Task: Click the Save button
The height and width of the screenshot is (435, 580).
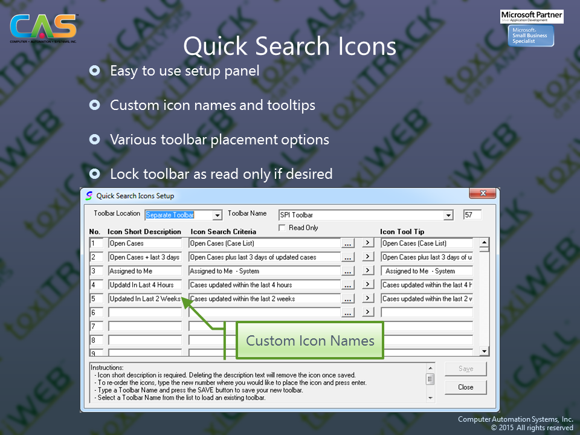Action: [465, 369]
